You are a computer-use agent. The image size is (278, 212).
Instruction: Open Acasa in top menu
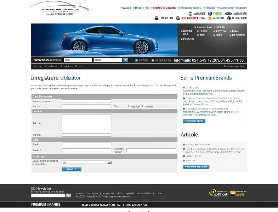click(x=127, y=8)
